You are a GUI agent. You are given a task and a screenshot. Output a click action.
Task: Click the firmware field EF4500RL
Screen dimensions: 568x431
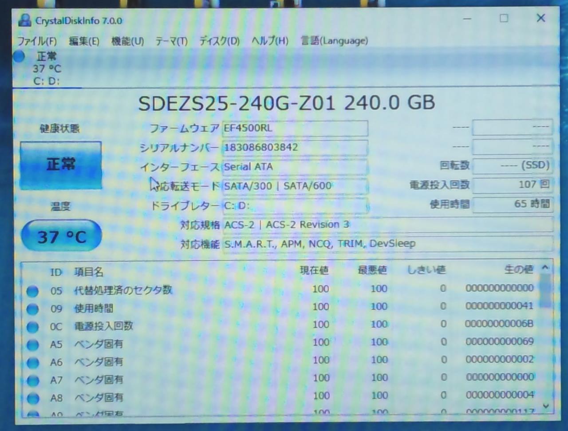click(x=295, y=128)
